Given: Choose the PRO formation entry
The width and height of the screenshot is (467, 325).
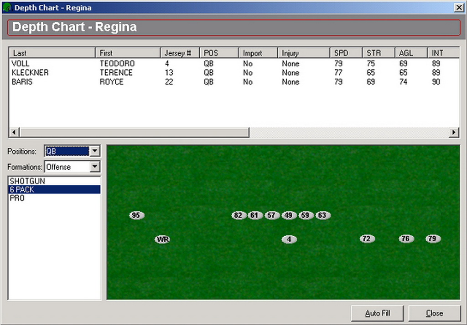Looking at the screenshot, I should pos(17,198).
